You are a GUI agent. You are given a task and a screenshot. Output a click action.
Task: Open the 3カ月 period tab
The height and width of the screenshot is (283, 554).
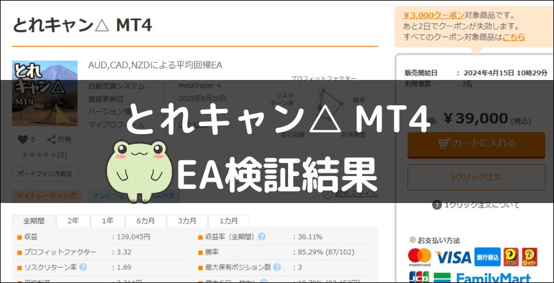[x=187, y=221]
